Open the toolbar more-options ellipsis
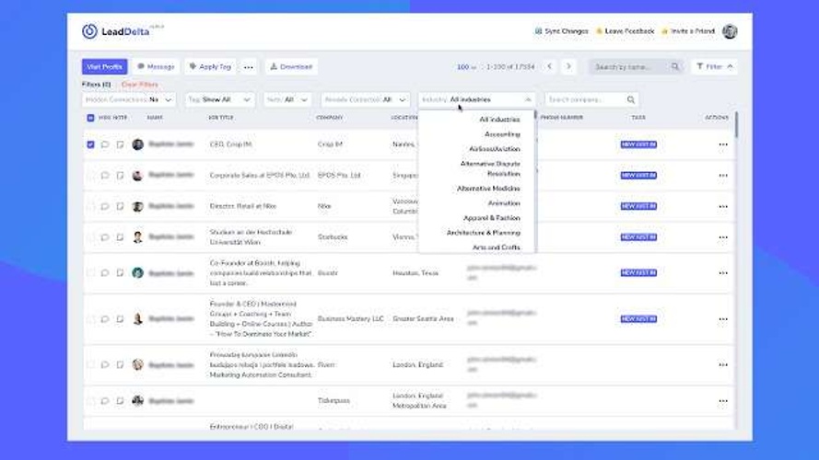 248,67
